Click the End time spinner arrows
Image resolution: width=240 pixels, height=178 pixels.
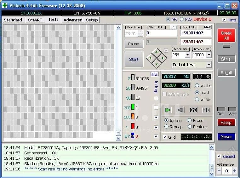coord(140,33)
